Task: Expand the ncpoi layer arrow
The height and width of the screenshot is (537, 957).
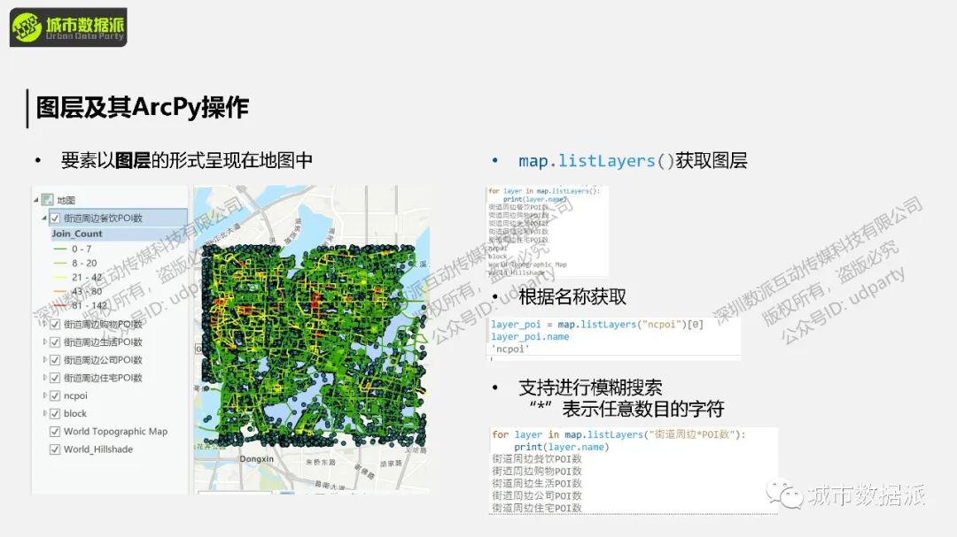Action: click(44, 395)
